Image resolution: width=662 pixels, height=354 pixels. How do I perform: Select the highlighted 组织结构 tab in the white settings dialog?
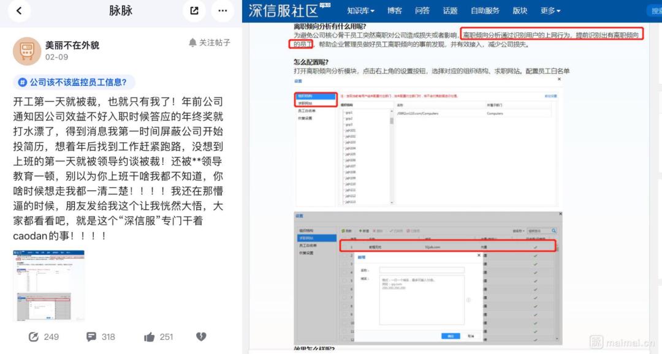tap(316, 96)
